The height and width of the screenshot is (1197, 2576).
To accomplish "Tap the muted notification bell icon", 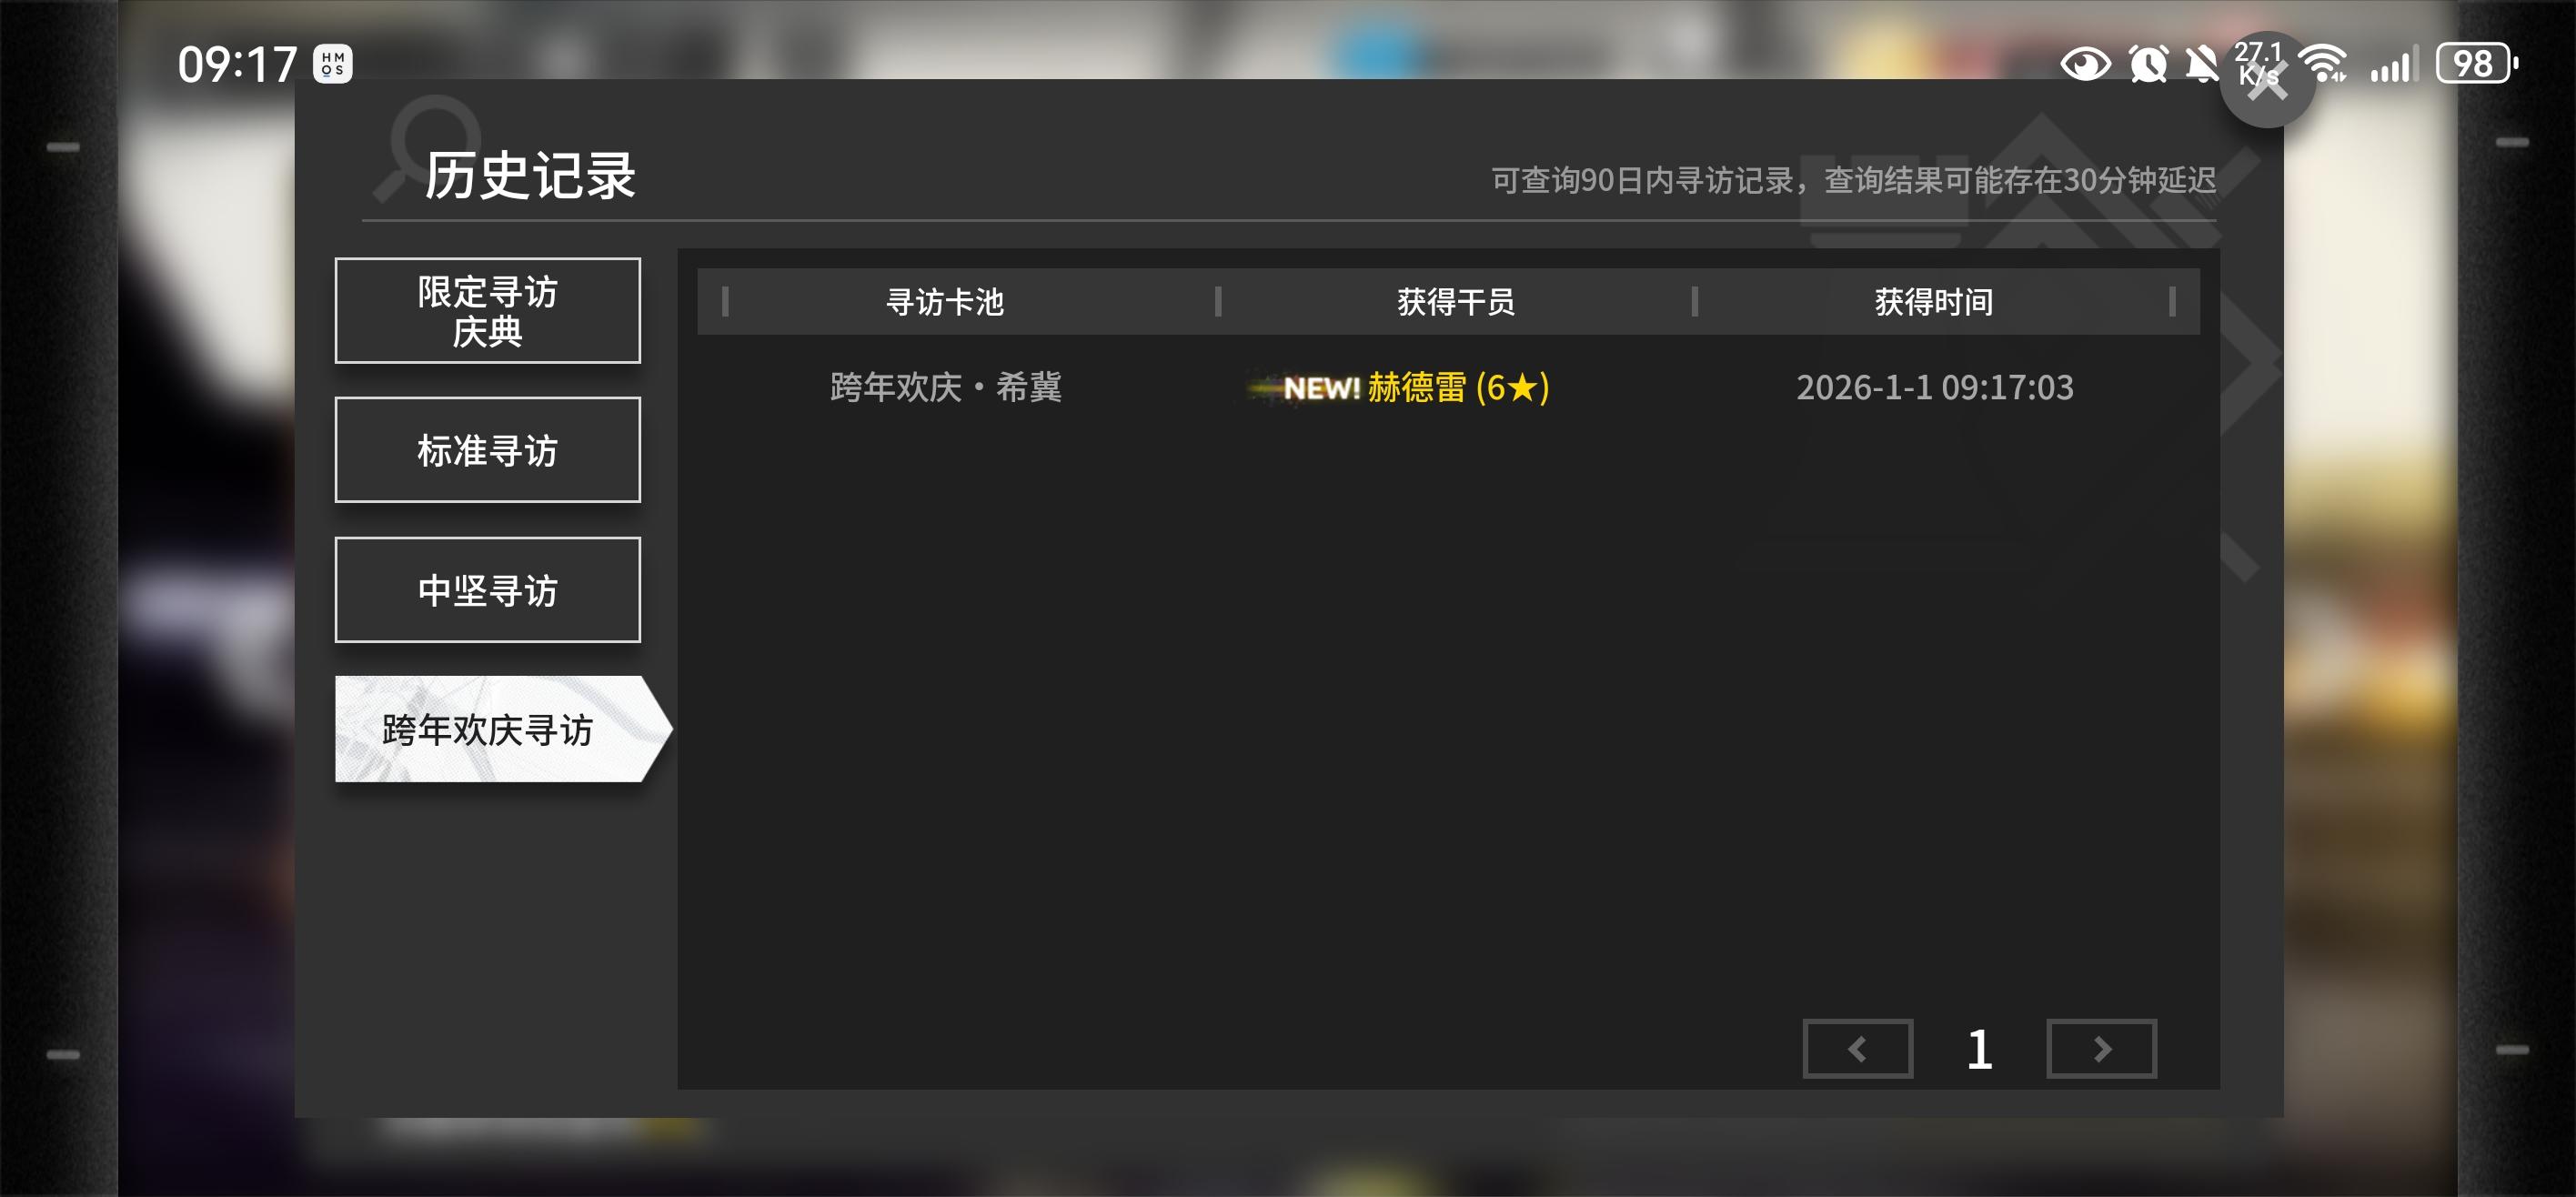I will 2201,65.
